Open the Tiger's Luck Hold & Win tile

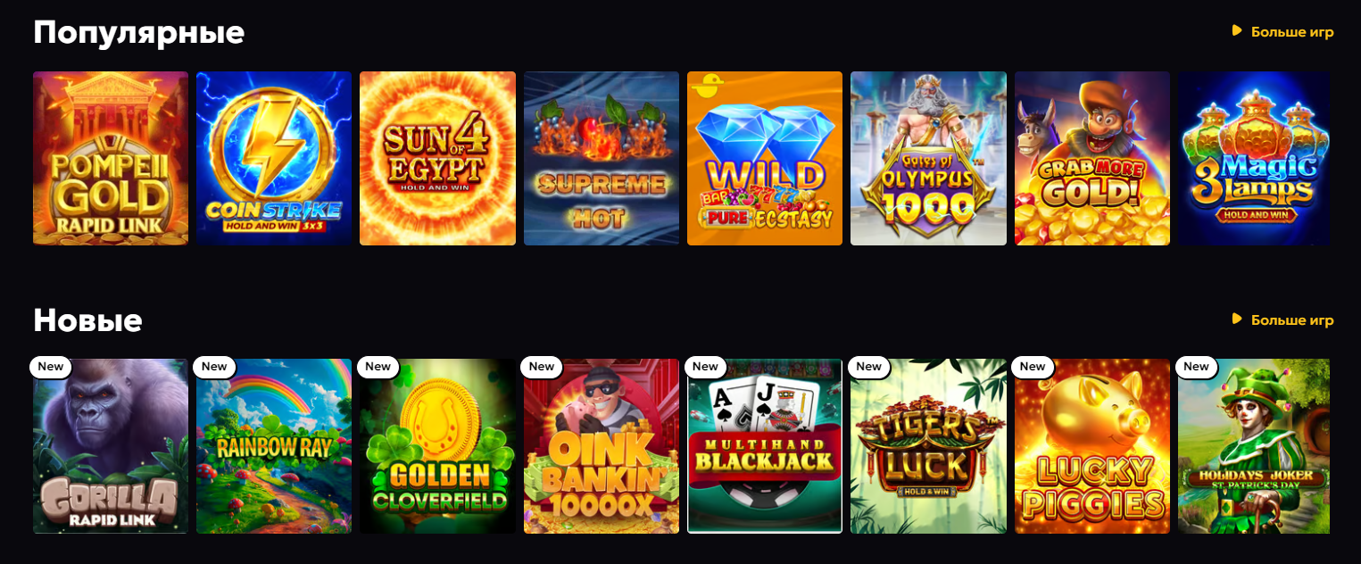tap(928, 446)
